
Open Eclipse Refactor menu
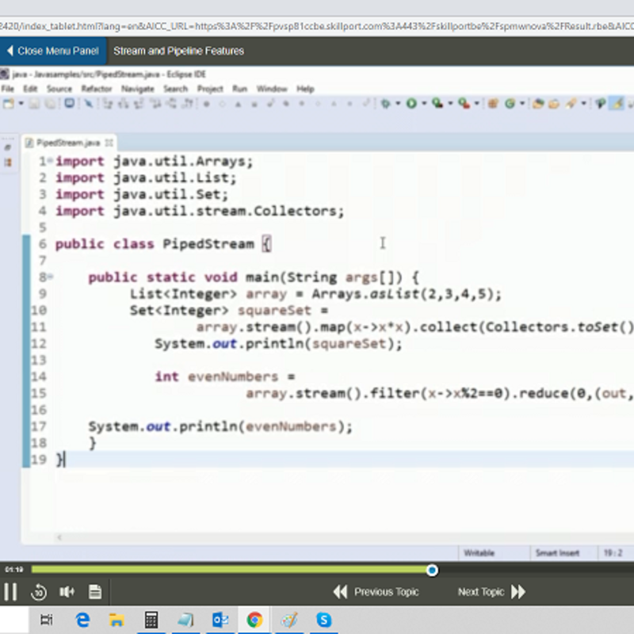pos(96,89)
